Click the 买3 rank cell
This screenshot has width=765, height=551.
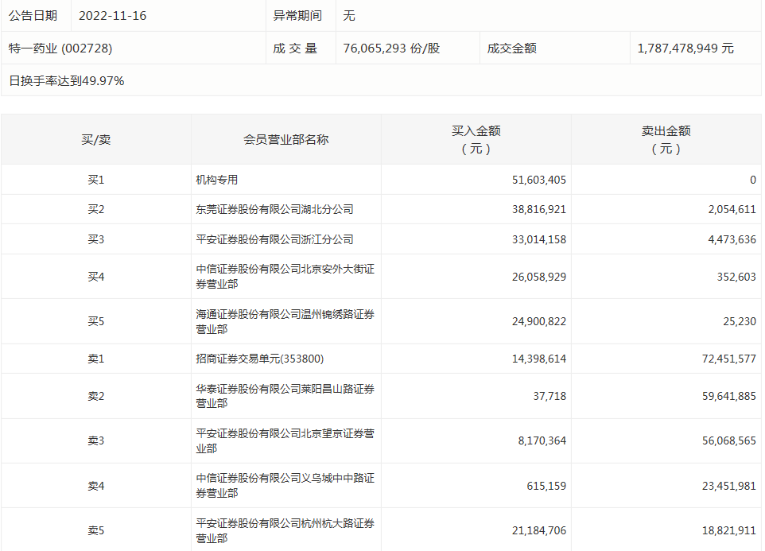95,239
